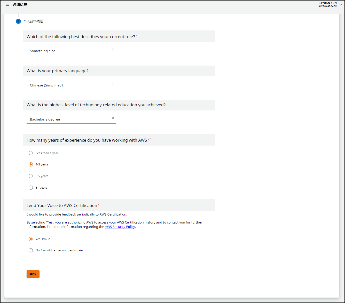
Task: Click the highest level of education question heading
Action: [96, 105]
